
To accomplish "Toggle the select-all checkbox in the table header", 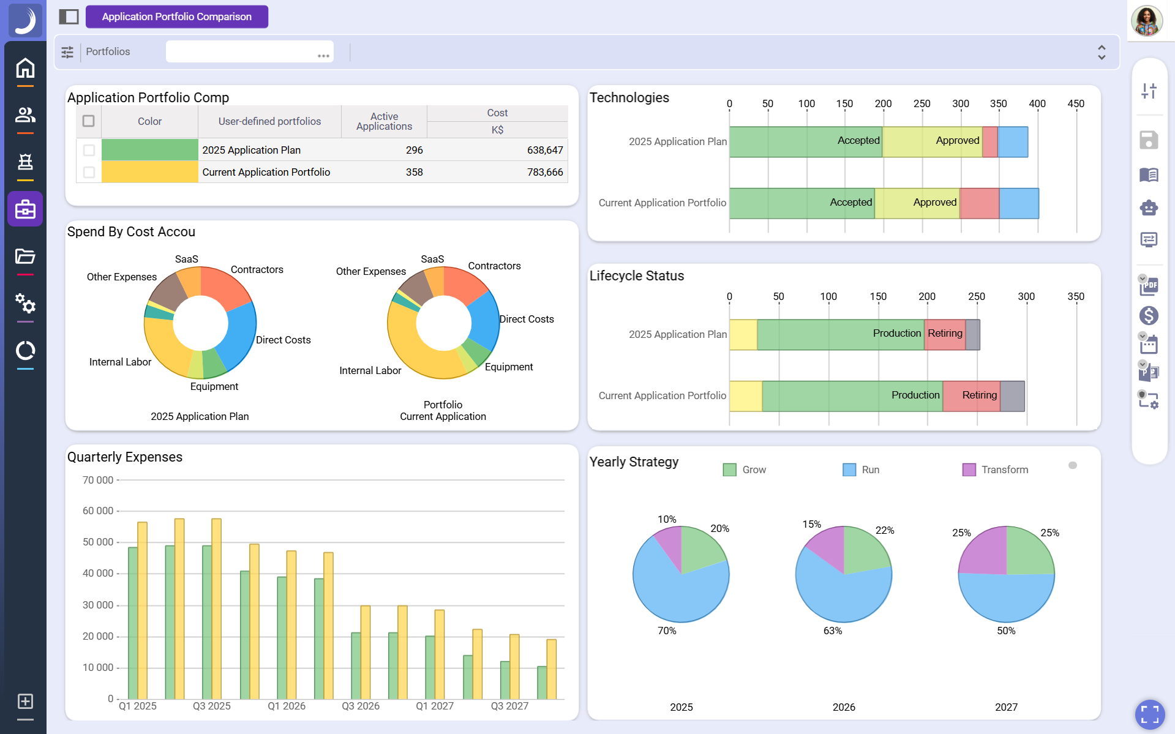I will [x=88, y=121].
